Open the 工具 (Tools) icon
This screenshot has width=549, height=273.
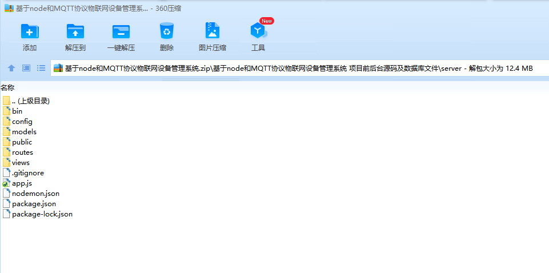tap(258, 31)
